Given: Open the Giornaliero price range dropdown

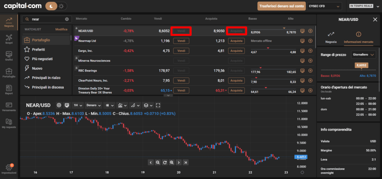Looking at the screenshot, I should click(363, 55).
